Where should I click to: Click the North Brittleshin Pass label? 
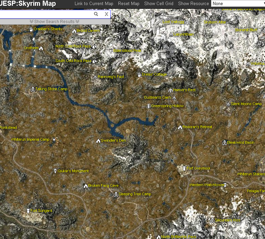(178, 237)
